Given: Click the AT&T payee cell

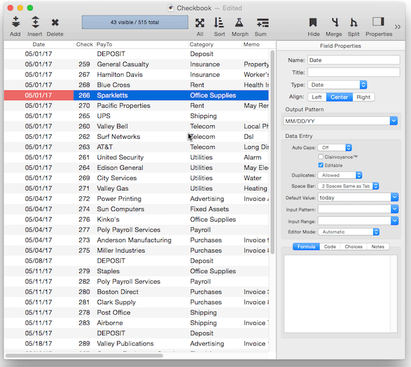Looking at the screenshot, I should (x=105, y=147).
